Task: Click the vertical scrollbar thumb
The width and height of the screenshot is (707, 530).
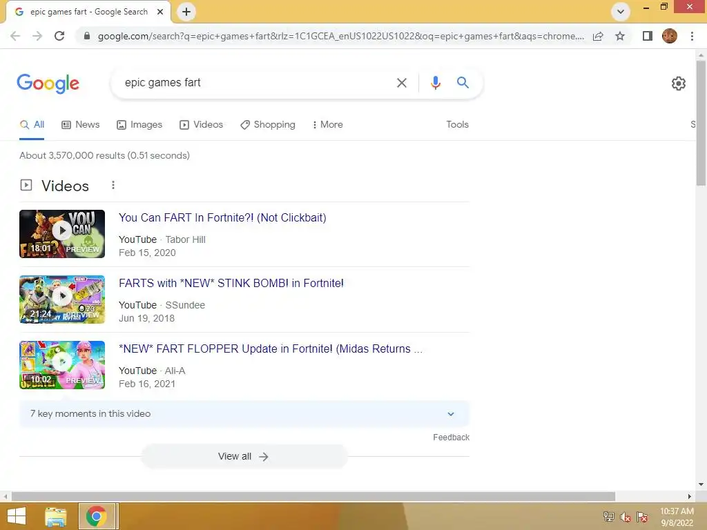Action: (701, 123)
